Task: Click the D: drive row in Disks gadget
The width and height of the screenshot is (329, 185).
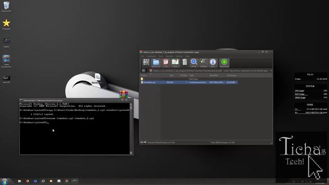Action: pyautogui.click(x=310, y=113)
